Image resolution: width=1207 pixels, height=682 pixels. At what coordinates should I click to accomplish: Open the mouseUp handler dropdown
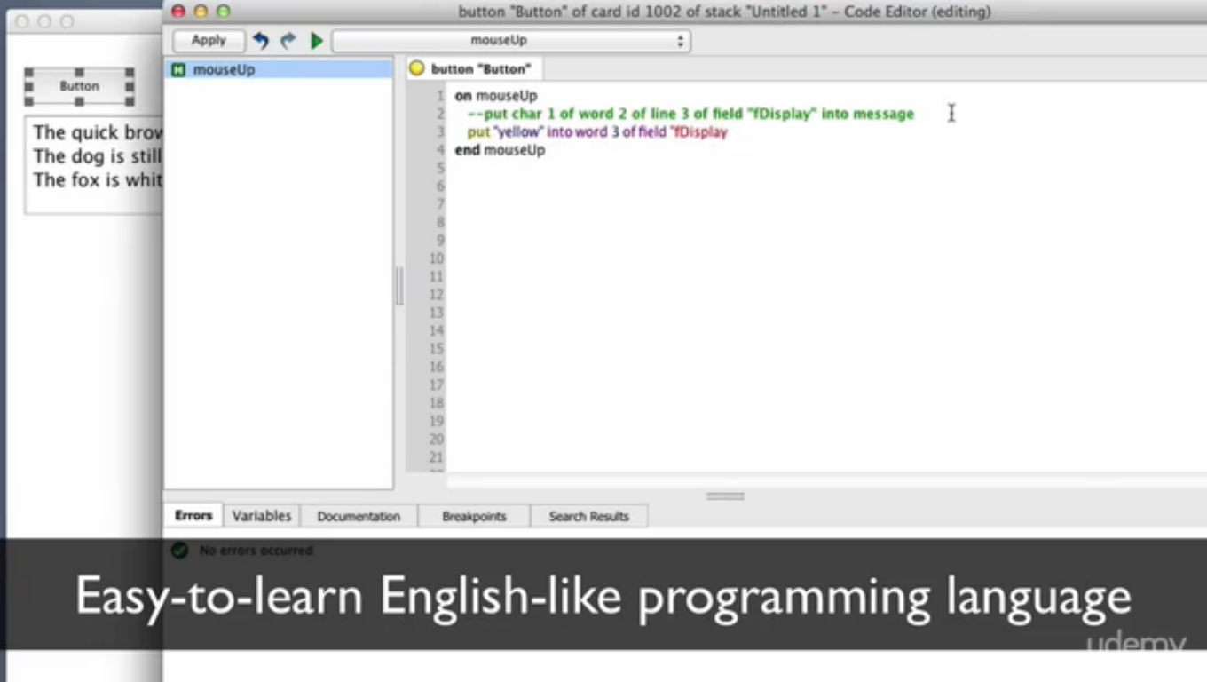click(x=510, y=41)
